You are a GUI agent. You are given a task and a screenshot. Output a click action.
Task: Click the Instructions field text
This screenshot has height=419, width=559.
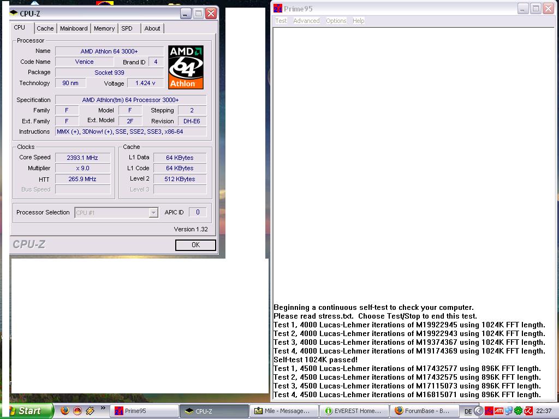click(131, 131)
